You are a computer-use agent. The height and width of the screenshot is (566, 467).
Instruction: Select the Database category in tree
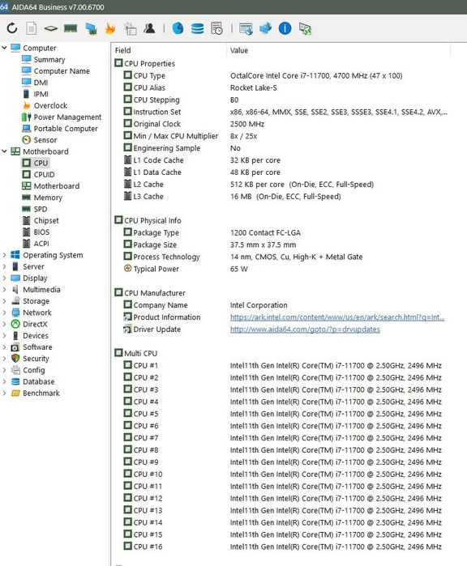33,381
